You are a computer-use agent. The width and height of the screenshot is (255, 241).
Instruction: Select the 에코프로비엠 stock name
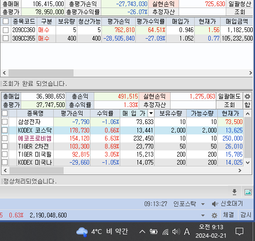click(34, 138)
